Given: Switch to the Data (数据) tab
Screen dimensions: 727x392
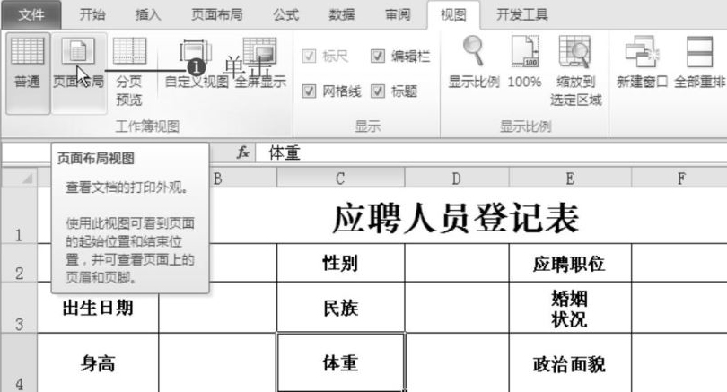Looking at the screenshot, I should (342, 15).
